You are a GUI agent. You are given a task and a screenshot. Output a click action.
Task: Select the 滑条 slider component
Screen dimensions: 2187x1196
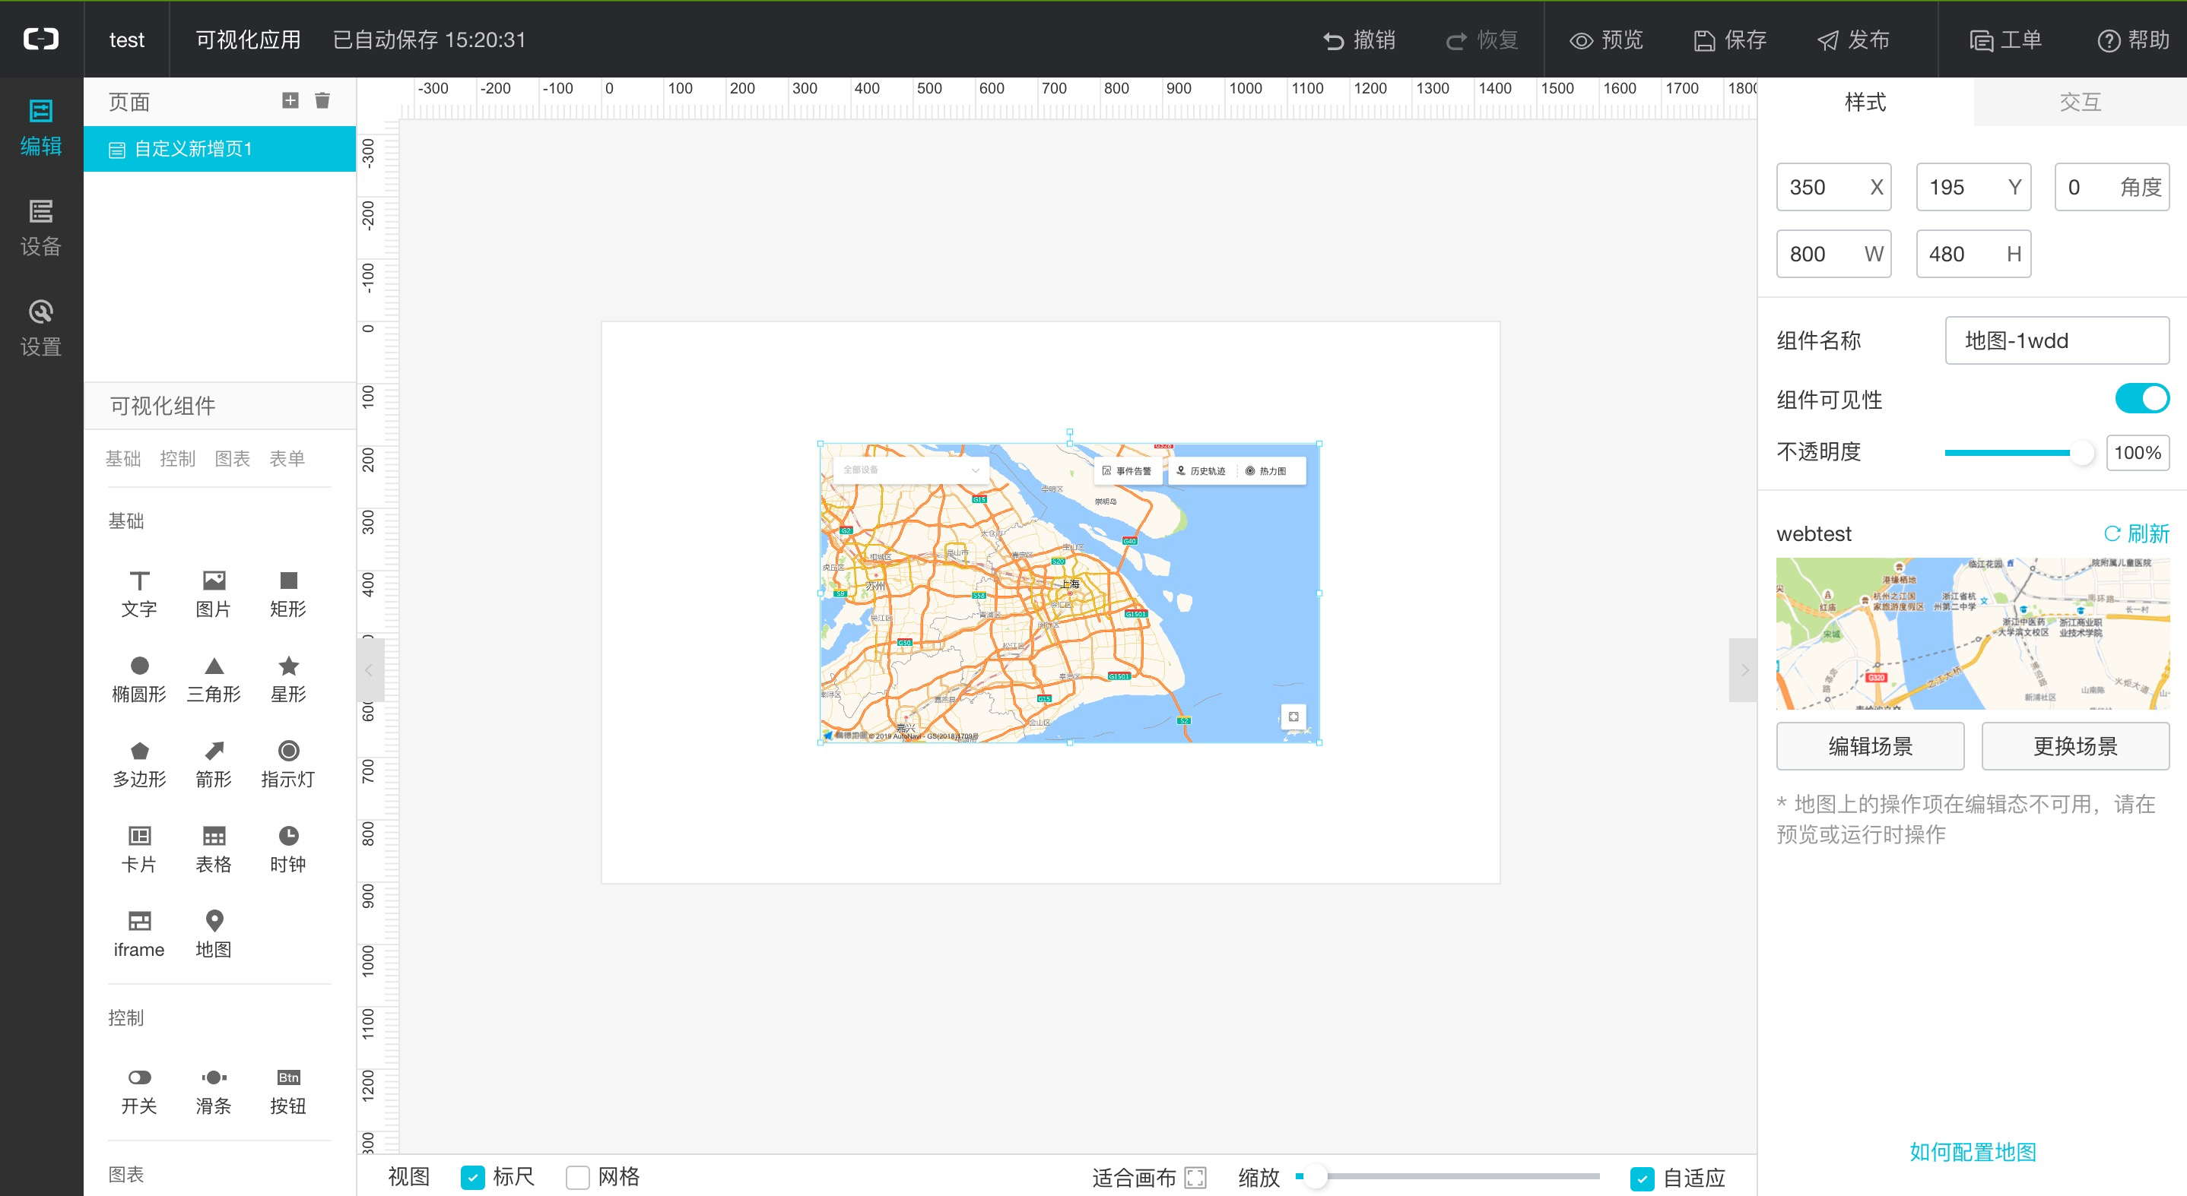214,1091
